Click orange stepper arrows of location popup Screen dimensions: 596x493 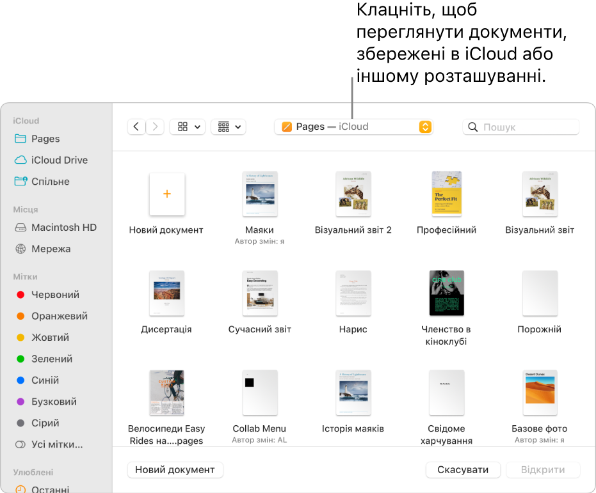[425, 127]
